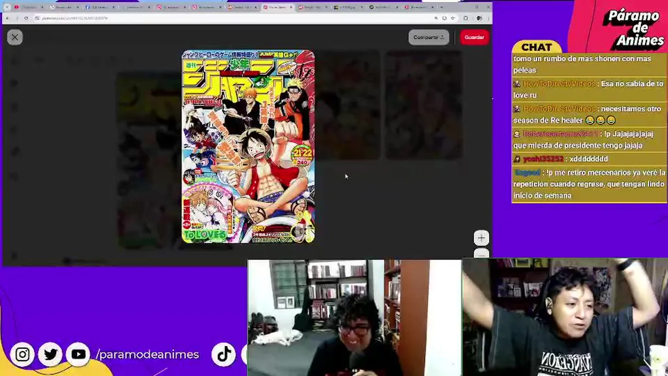Screen dimensions: 668x376
Task: Click the Compartir share button
Action: [x=428, y=37]
